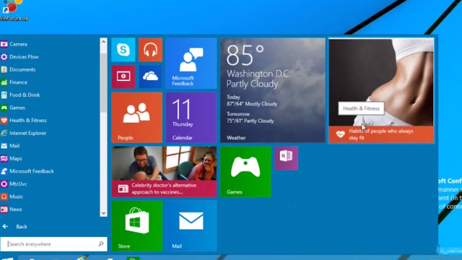Click the Back arrow icon

click(x=5, y=226)
